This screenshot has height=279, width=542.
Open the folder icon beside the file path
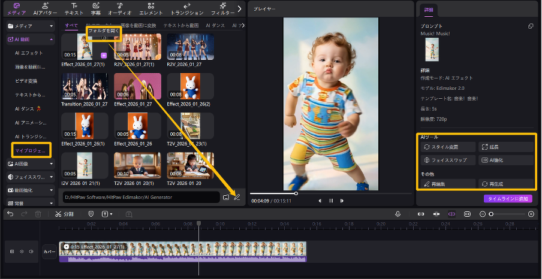pyautogui.click(x=226, y=197)
